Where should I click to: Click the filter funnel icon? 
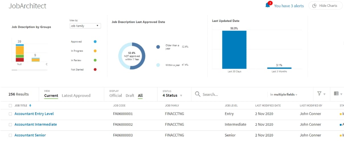click(319, 94)
